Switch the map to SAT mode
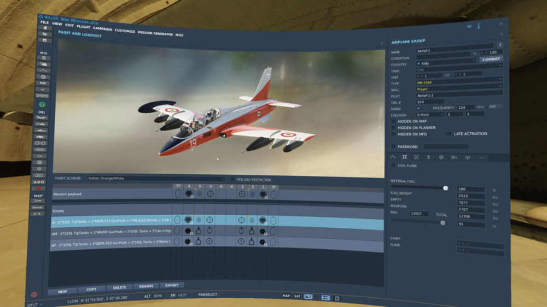This screenshot has height=307, width=547. (x=297, y=296)
